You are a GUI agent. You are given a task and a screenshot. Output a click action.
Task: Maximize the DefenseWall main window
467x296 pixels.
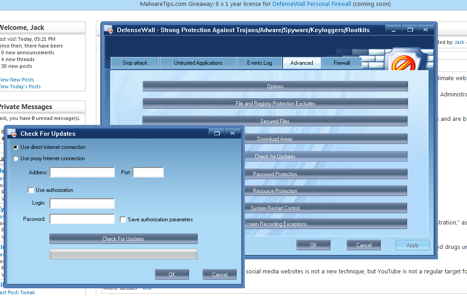(410, 30)
